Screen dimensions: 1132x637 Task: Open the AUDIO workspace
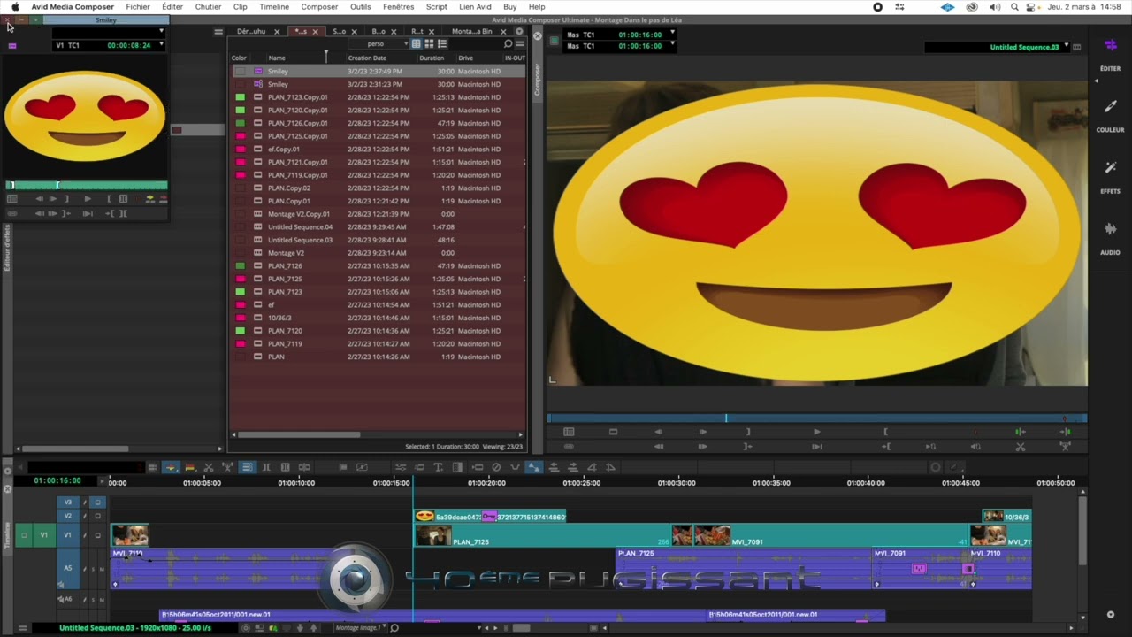[1110, 238]
